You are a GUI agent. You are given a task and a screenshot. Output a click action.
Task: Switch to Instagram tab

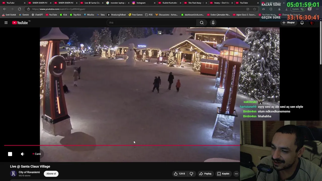pyautogui.click(x=143, y=3)
